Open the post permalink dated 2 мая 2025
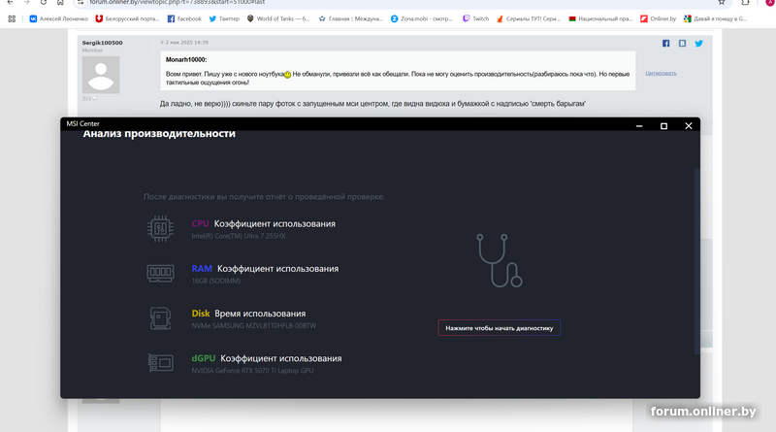 point(184,43)
